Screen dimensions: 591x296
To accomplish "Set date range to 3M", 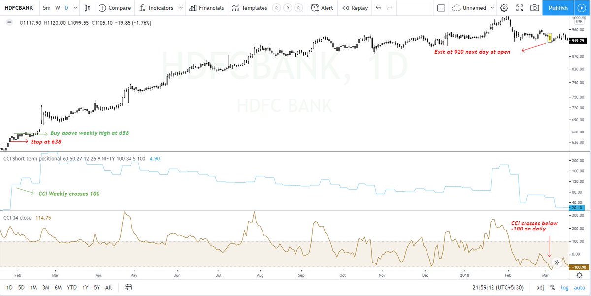I will click(x=46, y=287).
